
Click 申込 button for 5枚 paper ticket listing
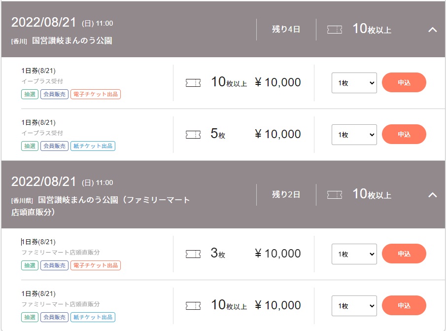coord(404,134)
